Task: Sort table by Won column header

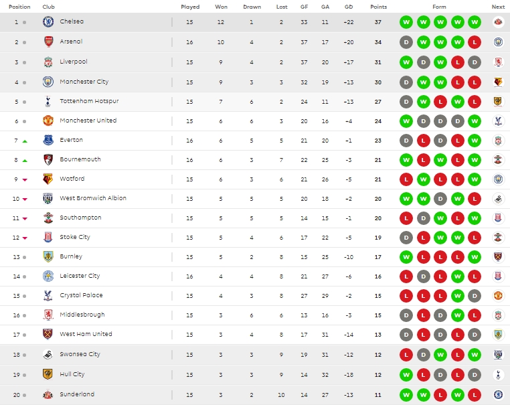Action: (x=222, y=7)
